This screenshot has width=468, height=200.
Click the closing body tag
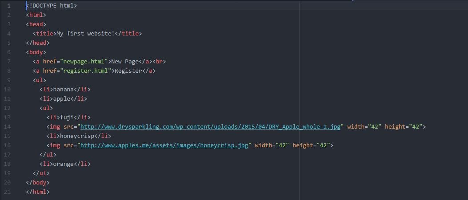point(38,182)
